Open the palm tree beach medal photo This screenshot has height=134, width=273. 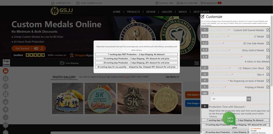coord(68,98)
